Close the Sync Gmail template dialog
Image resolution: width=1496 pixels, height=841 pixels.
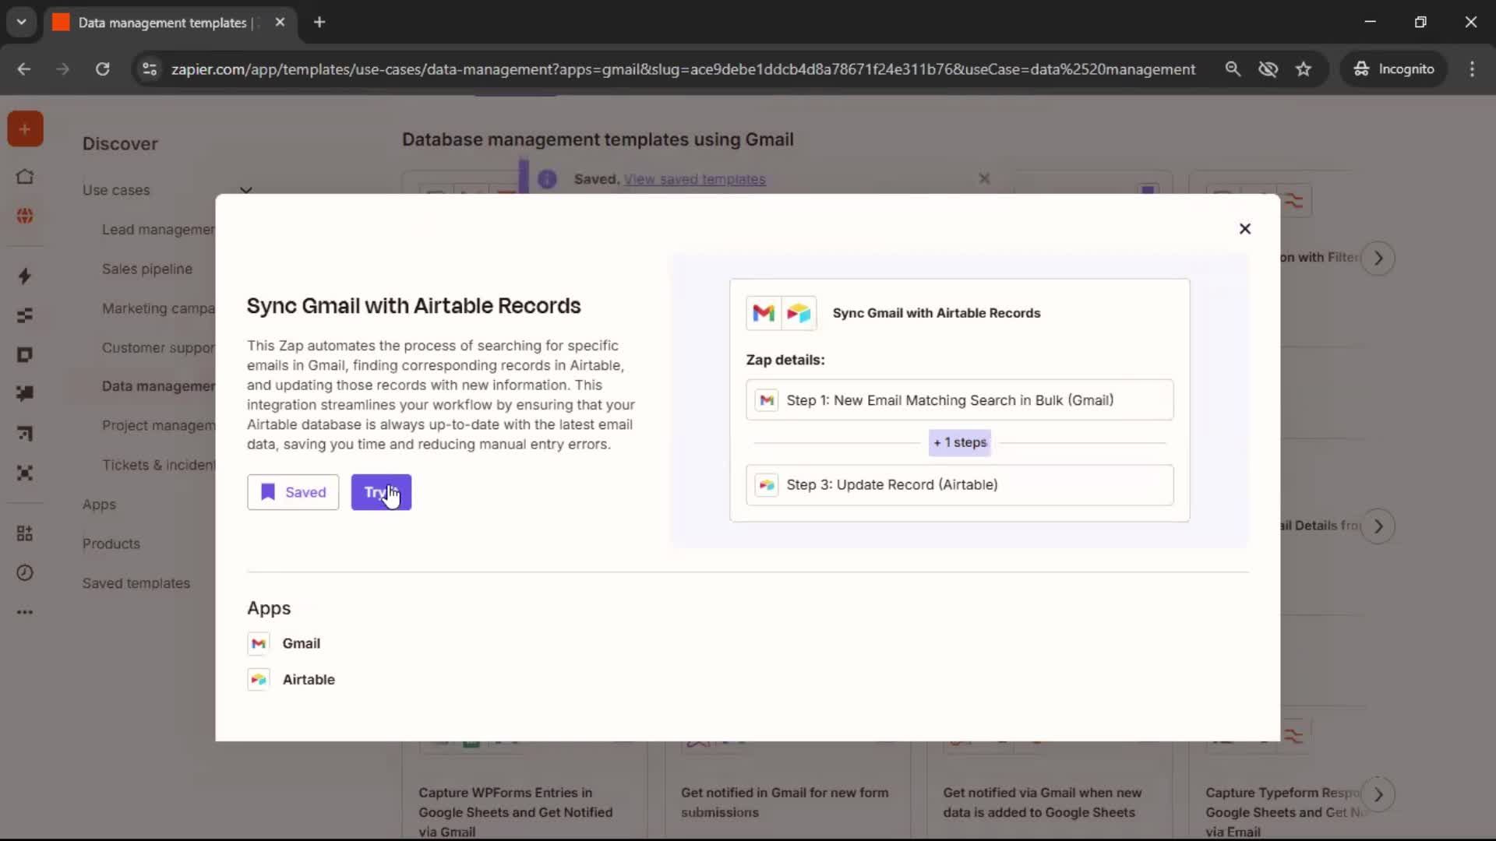tap(1244, 228)
